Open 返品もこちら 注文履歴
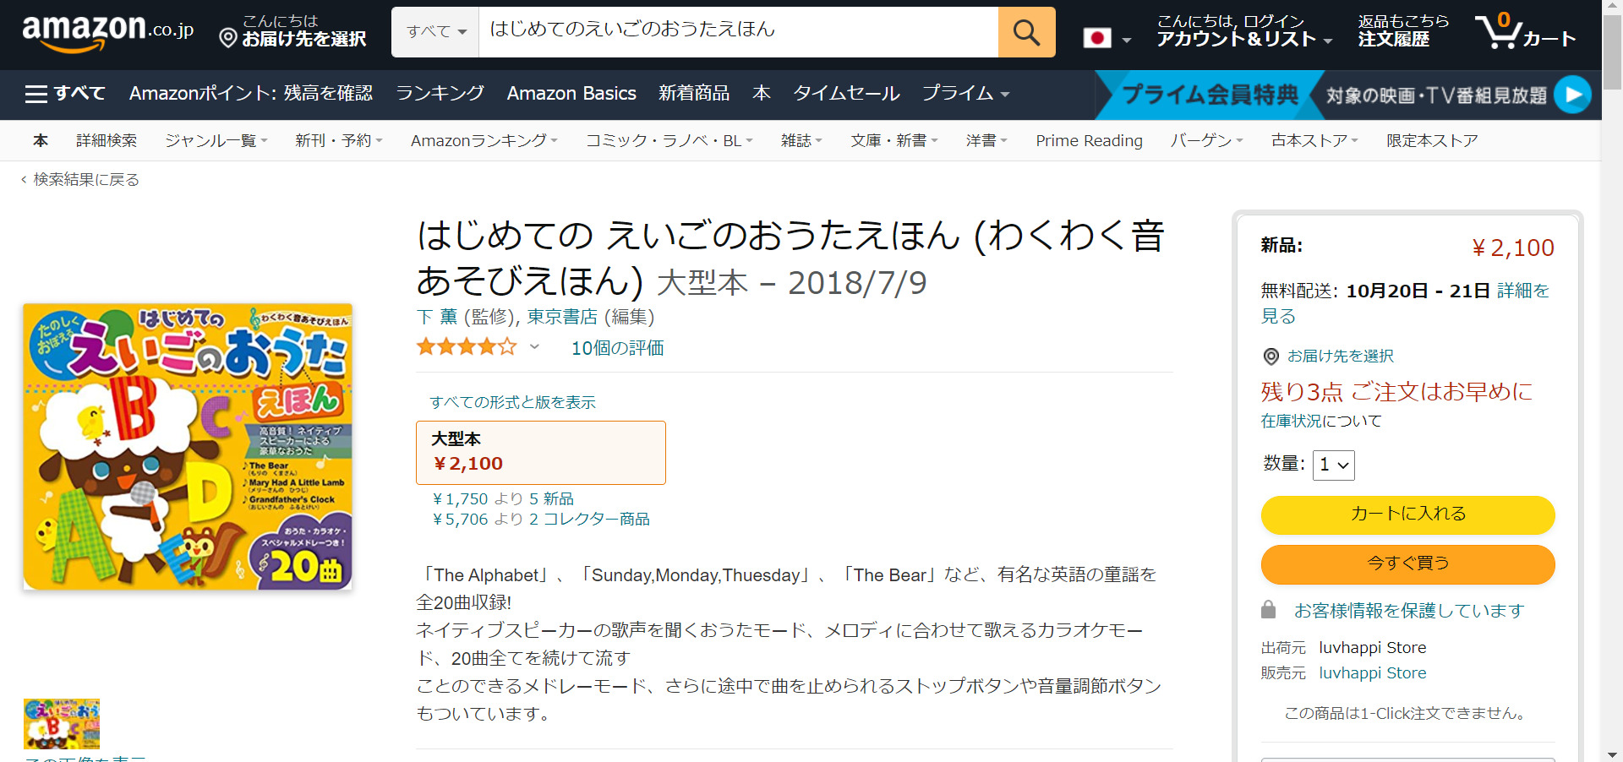The height and width of the screenshot is (762, 1623). (1402, 31)
